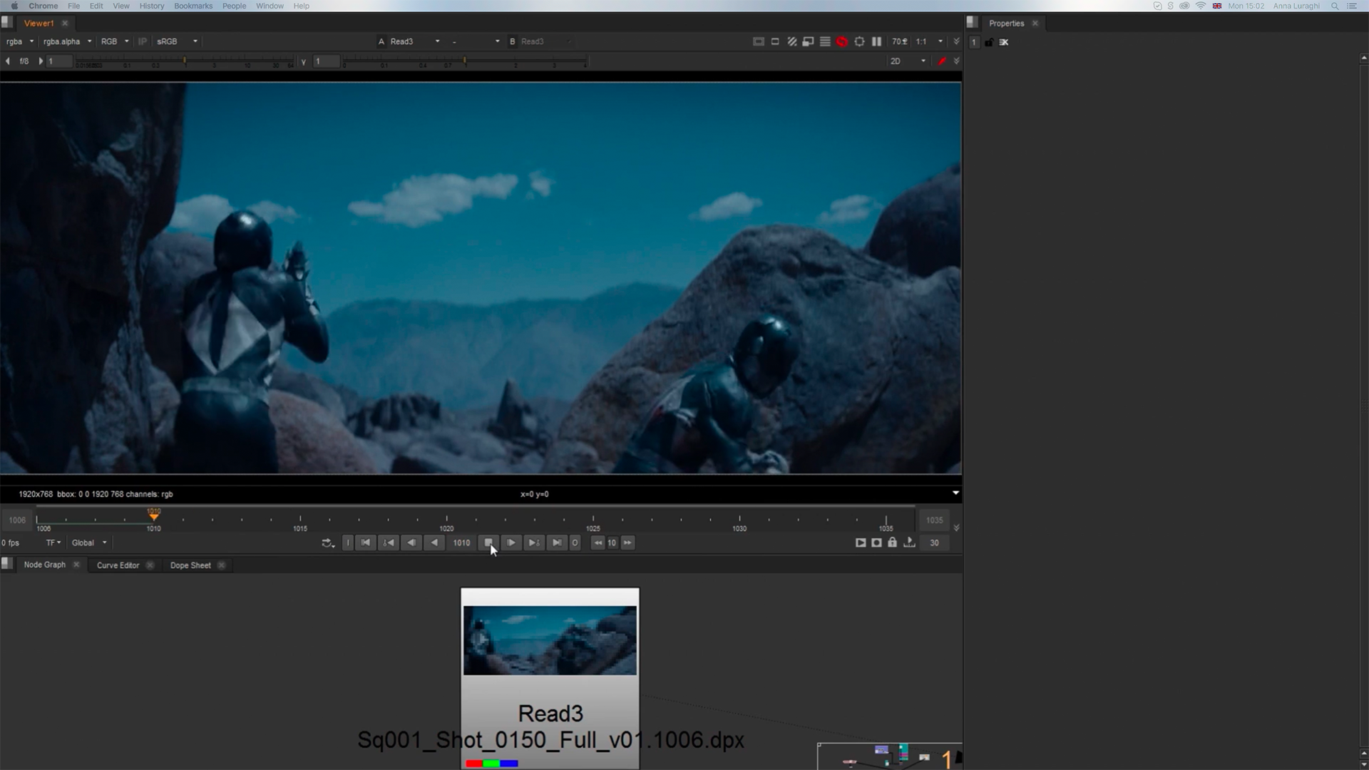The image size is (1369, 770).
Task: Open the playback loop mode icon
Action: [x=328, y=543]
